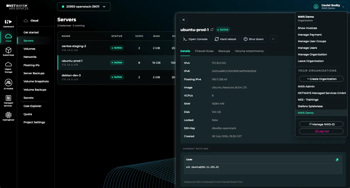The height and width of the screenshot is (188, 350).
Task: Click the refresh icon beside ubuntu-prod-1
Action: [x=212, y=30]
